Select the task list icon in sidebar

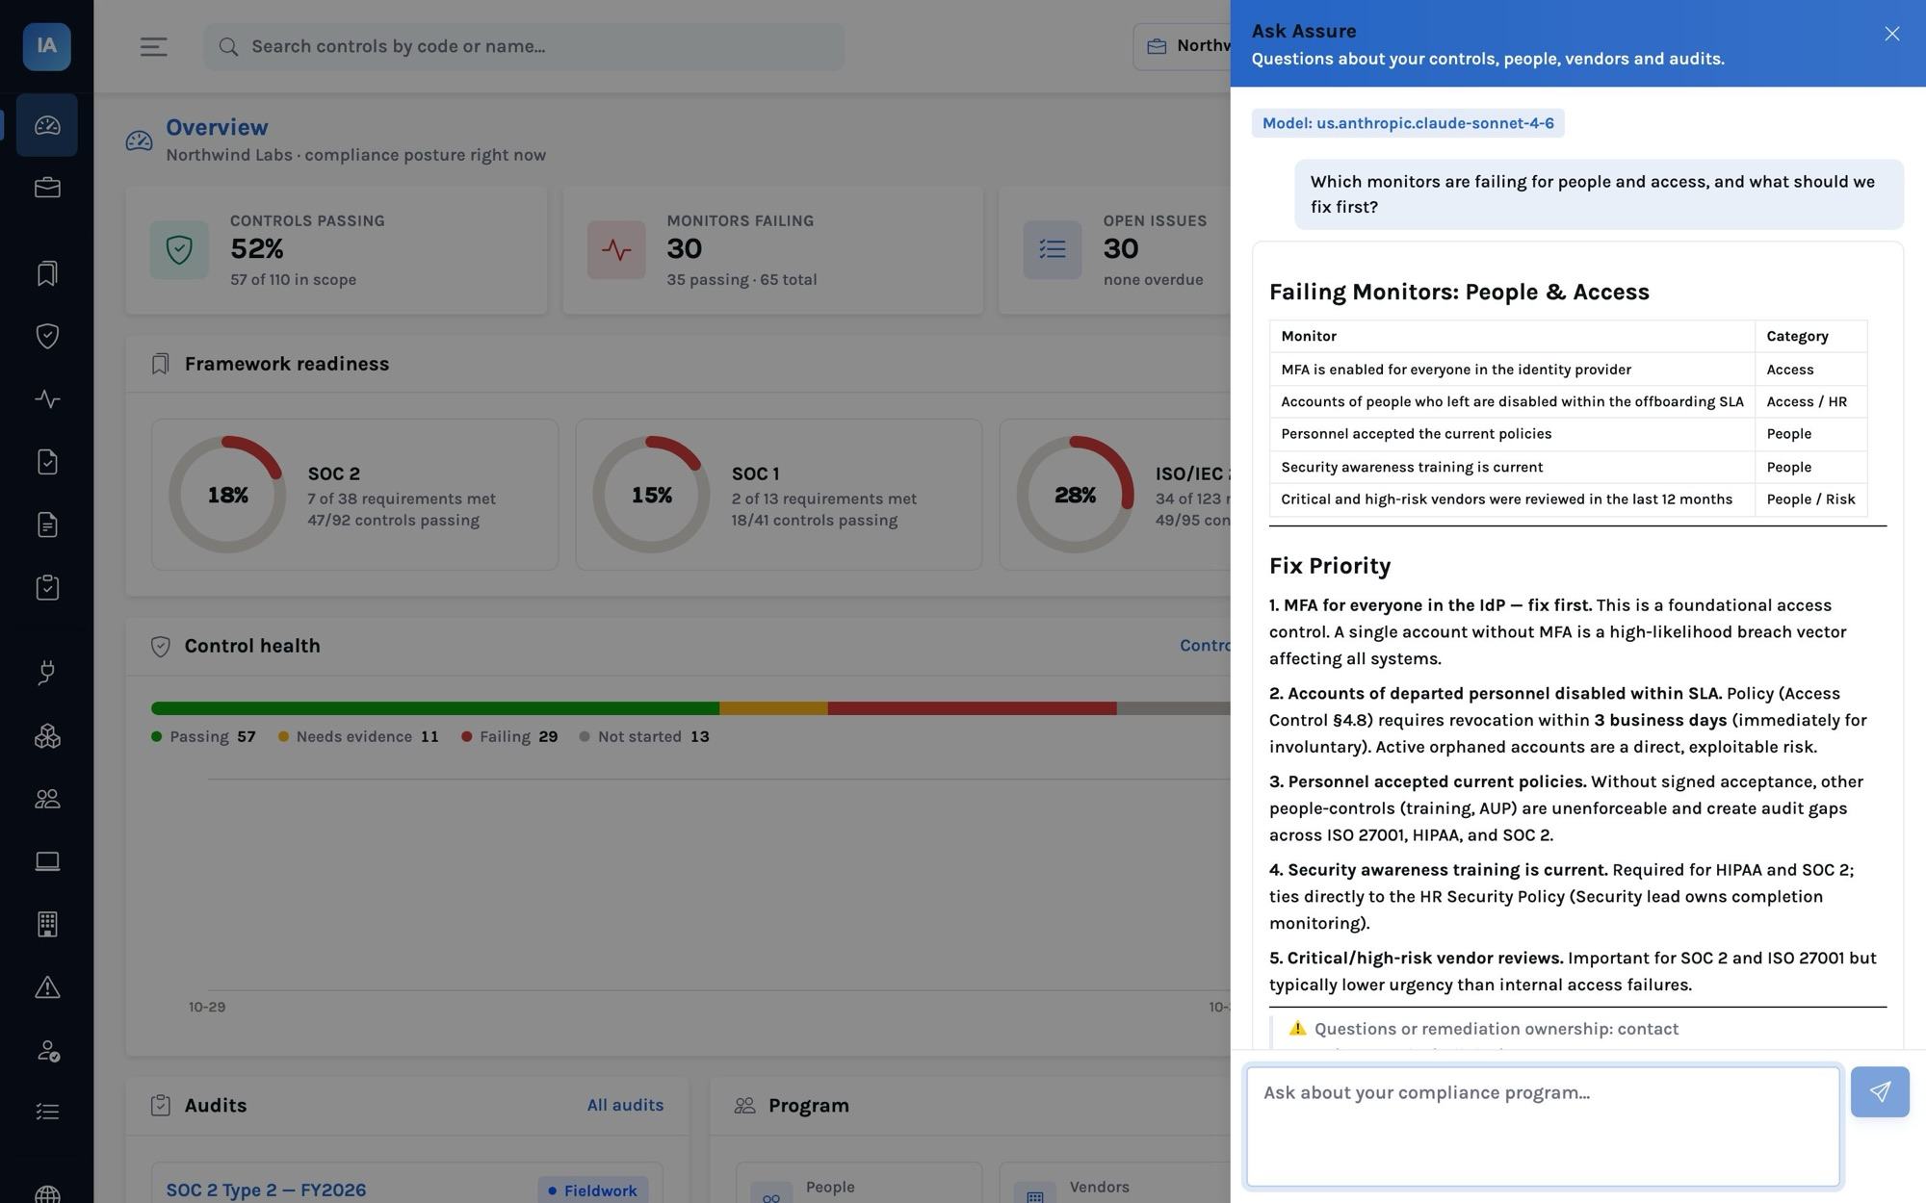(x=47, y=1113)
